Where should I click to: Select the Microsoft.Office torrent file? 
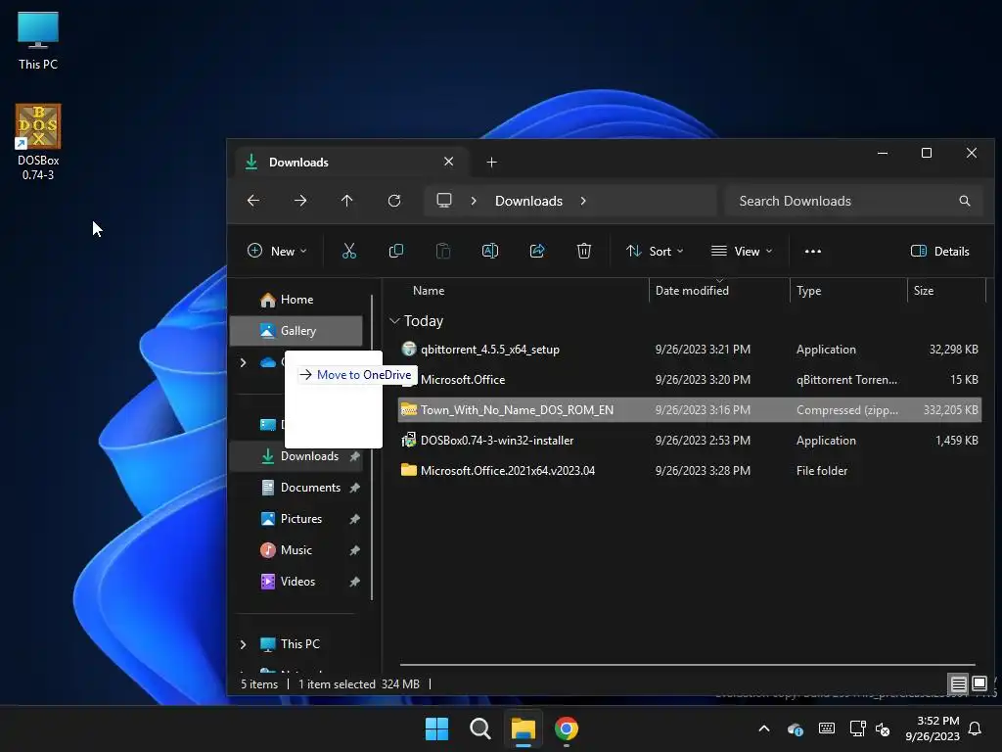[x=689, y=380]
